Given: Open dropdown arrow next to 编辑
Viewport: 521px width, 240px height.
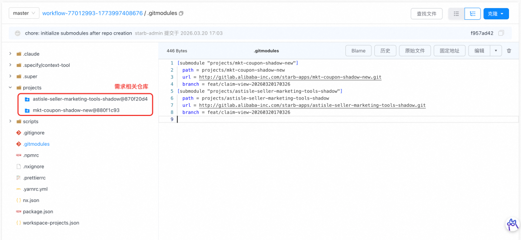Looking at the screenshot, I should point(496,51).
